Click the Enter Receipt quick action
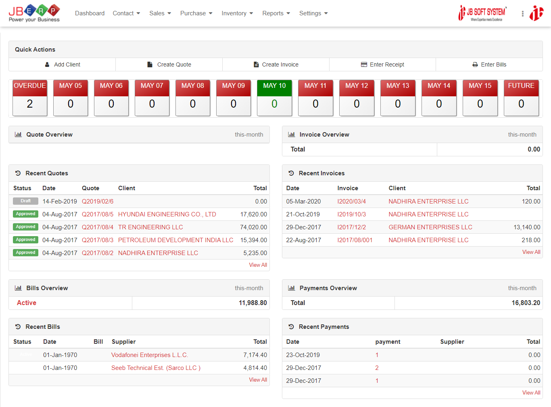 pos(382,64)
